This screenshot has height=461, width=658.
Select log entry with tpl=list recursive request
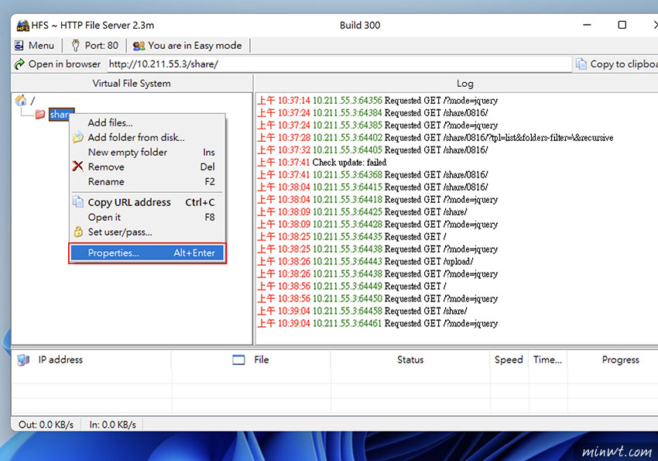pos(435,138)
